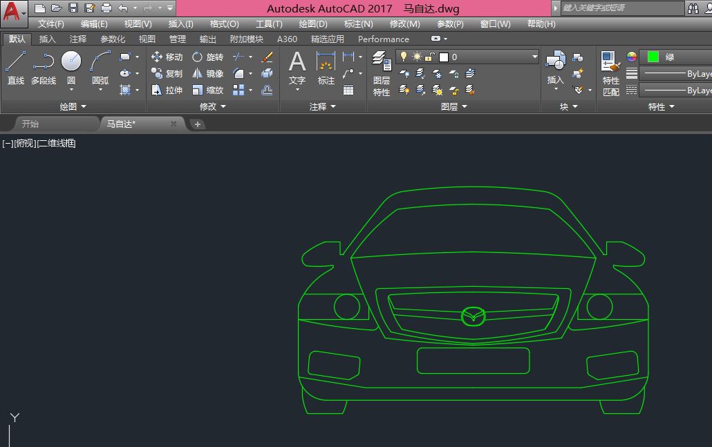
Task: Click the keyword search input field
Action: point(622,8)
